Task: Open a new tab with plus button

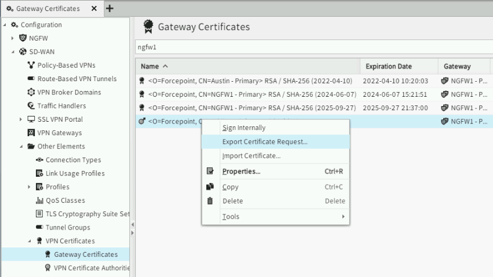Action: click(x=109, y=9)
